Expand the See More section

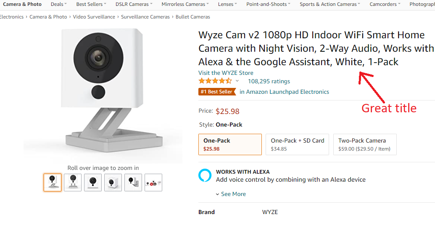[231, 194]
